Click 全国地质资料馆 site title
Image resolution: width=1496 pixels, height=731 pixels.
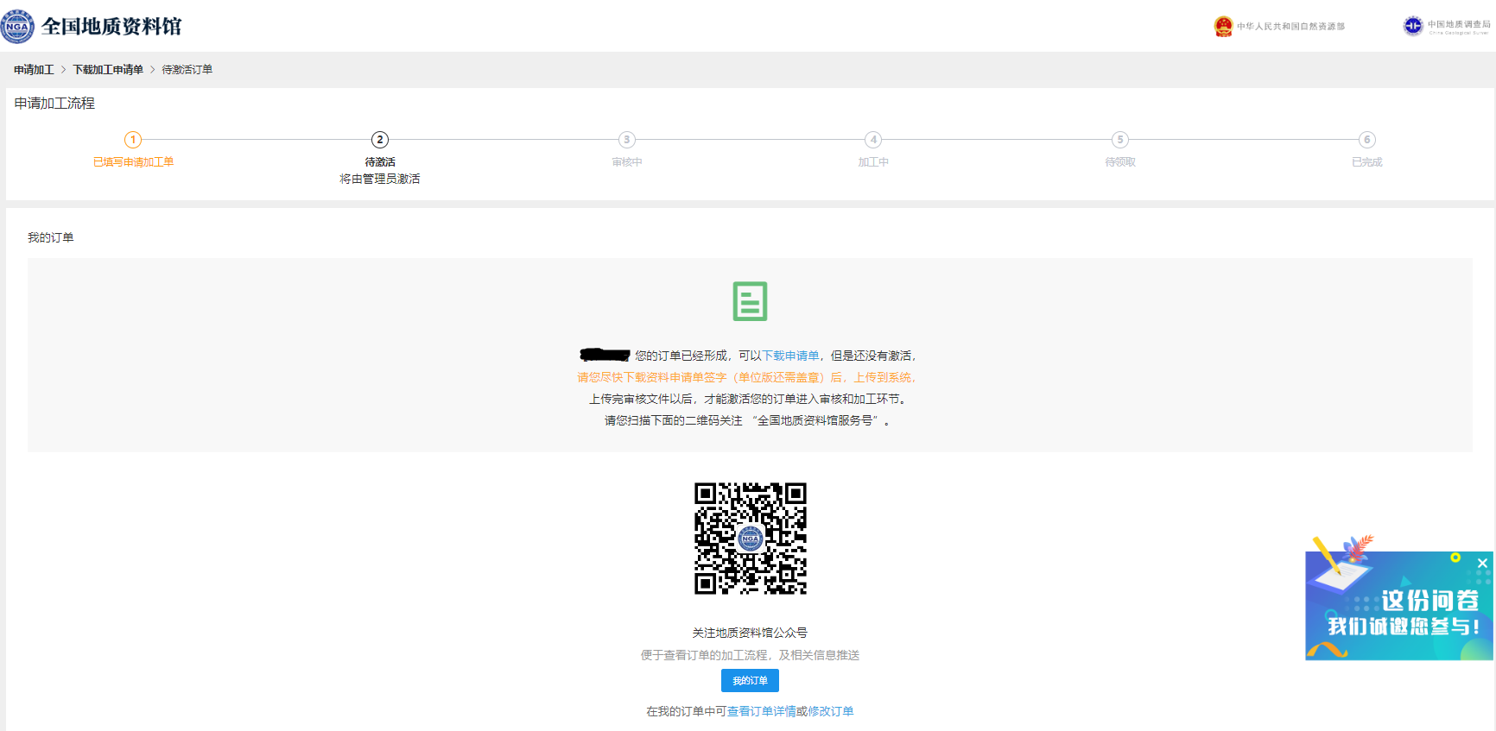click(x=111, y=27)
